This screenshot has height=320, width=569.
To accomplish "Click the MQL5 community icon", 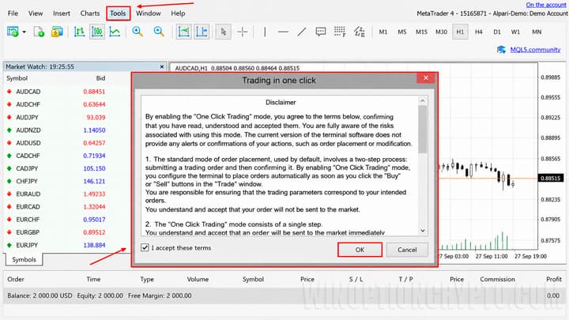I will (x=502, y=50).
